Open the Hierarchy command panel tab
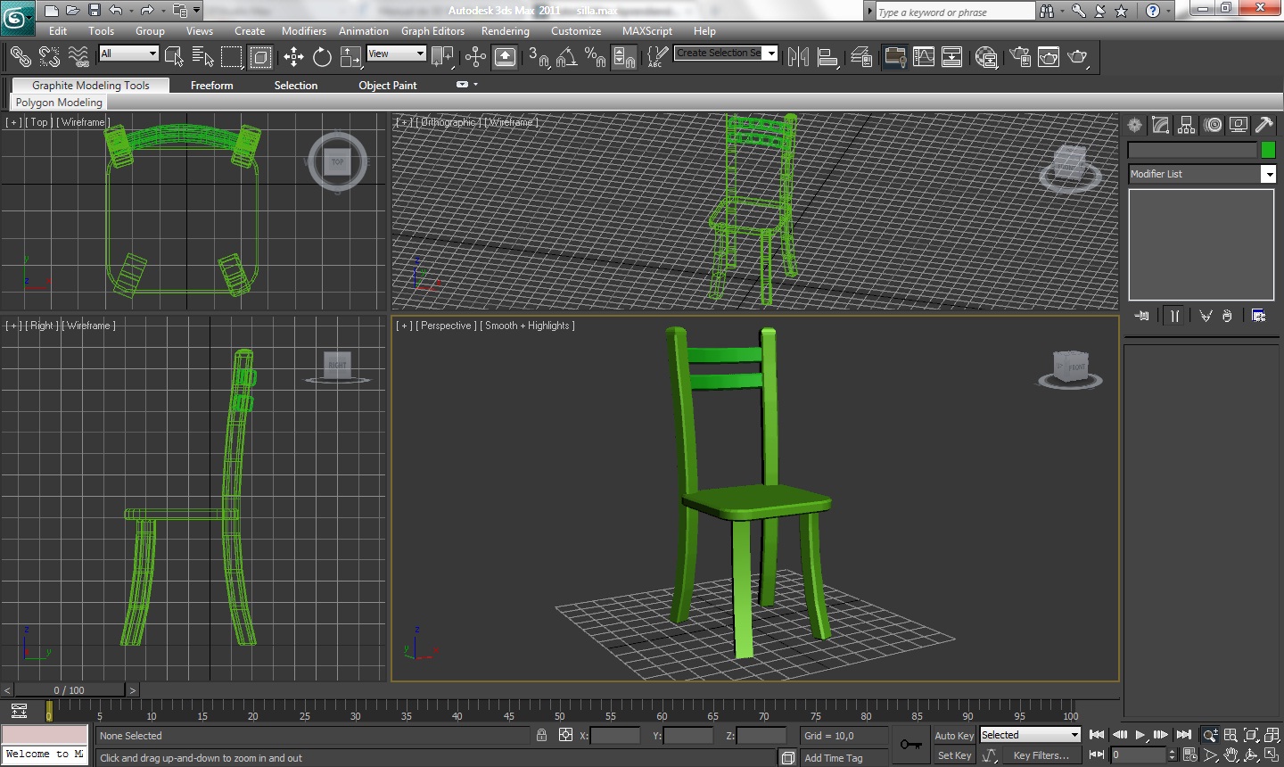Screen dimensions: 1284x767 tap(1186, 125)
